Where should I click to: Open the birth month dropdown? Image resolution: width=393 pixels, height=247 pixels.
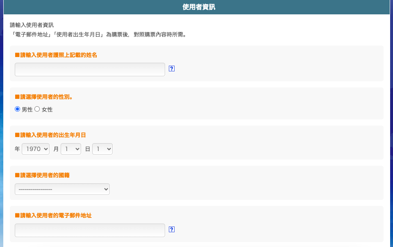coord(71,149)
